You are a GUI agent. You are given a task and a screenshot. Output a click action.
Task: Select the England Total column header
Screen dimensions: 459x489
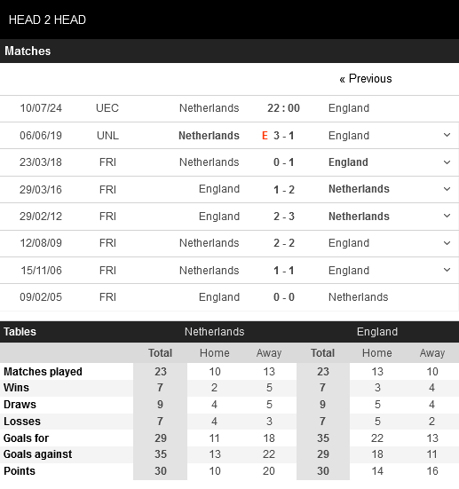pyautogui.click(x=322, y=352)
